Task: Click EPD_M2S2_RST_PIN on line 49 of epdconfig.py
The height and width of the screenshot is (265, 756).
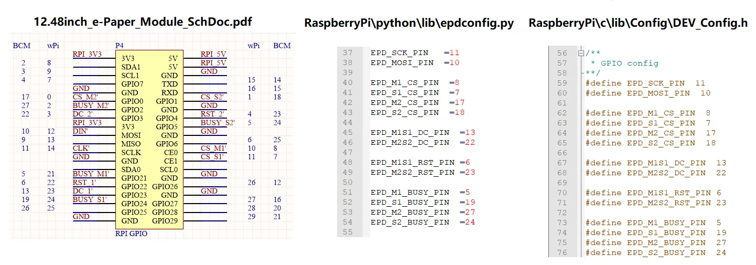Action: pos(412,172)
